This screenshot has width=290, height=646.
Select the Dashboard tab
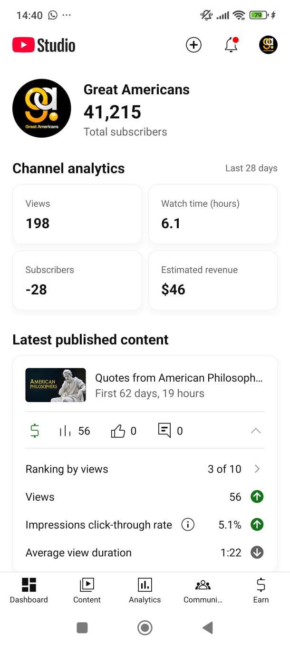coord(29,590)
